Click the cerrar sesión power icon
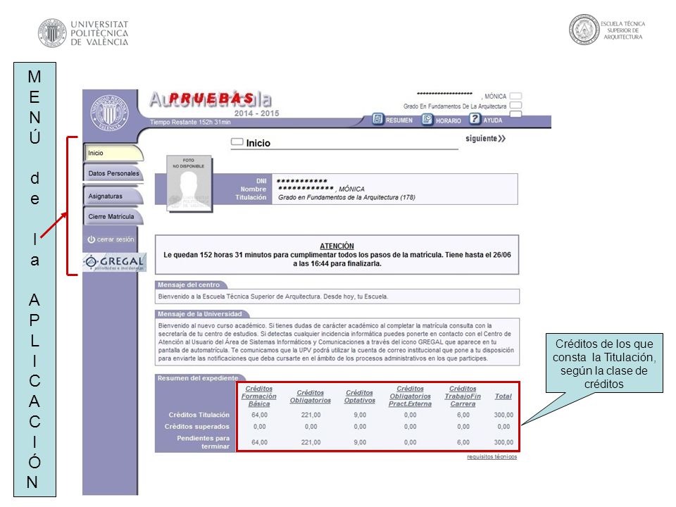 (x=92, y=239)
